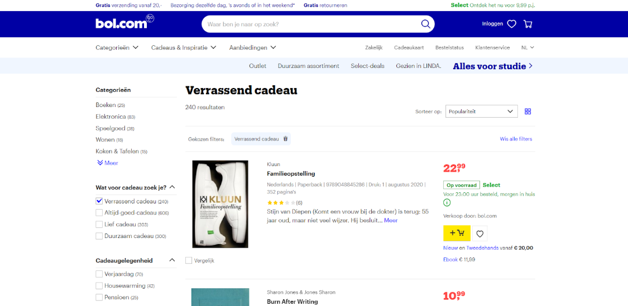Open the Alles voor studie link
The width and height of the screenshot is (628, 306).
493,66
